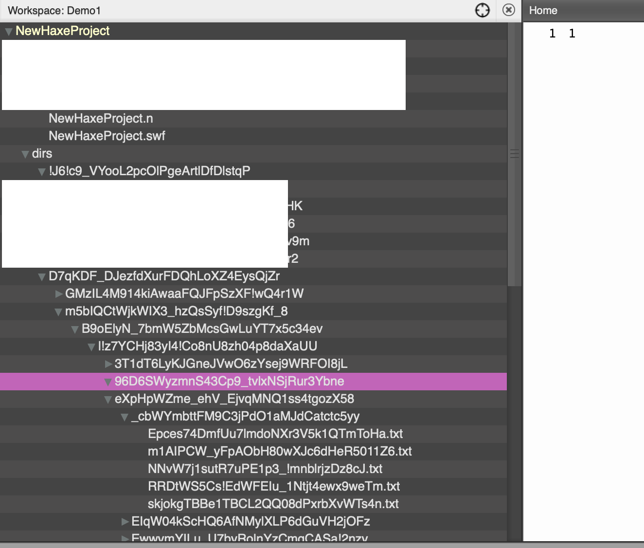Collapse the D7qKDF_DJezfdXurFDQhLoXZ4EysQjZr folder
Image resolution: width=644 pixels, height=548 pixels.
click(41, 276)
